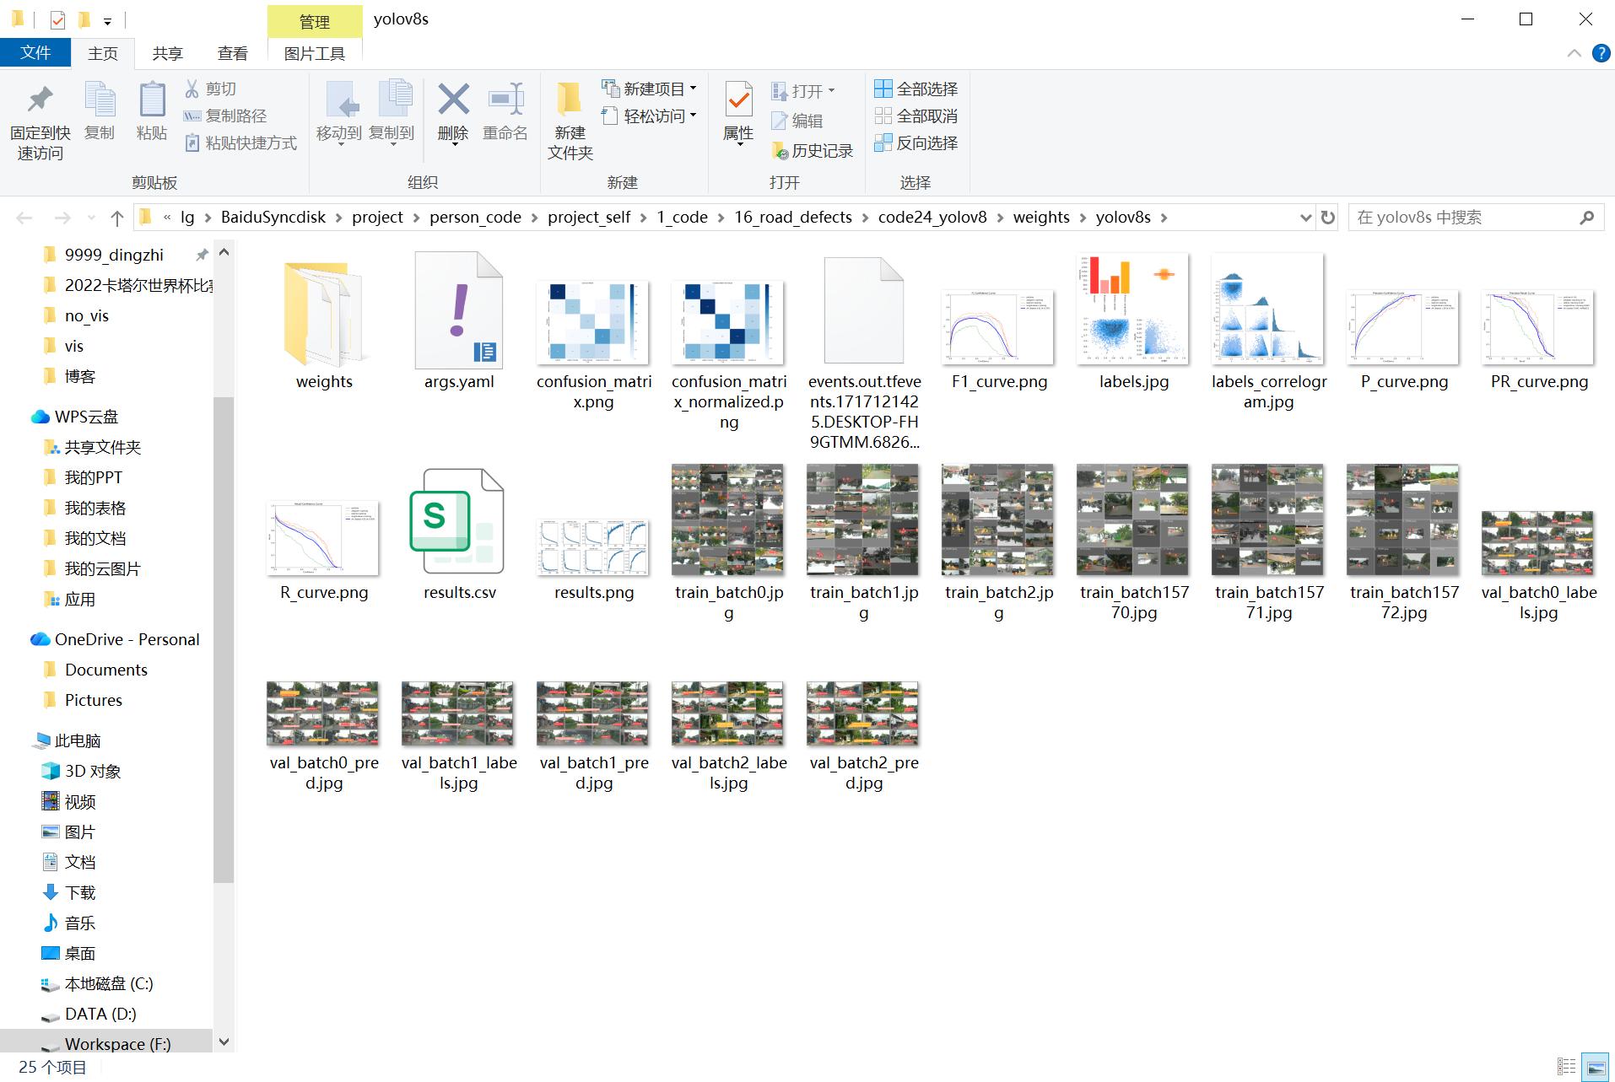The width and height of the screenshot is (1615, 1082).
Task: Click the Rename icon
Action: click(x=505, y=100)
